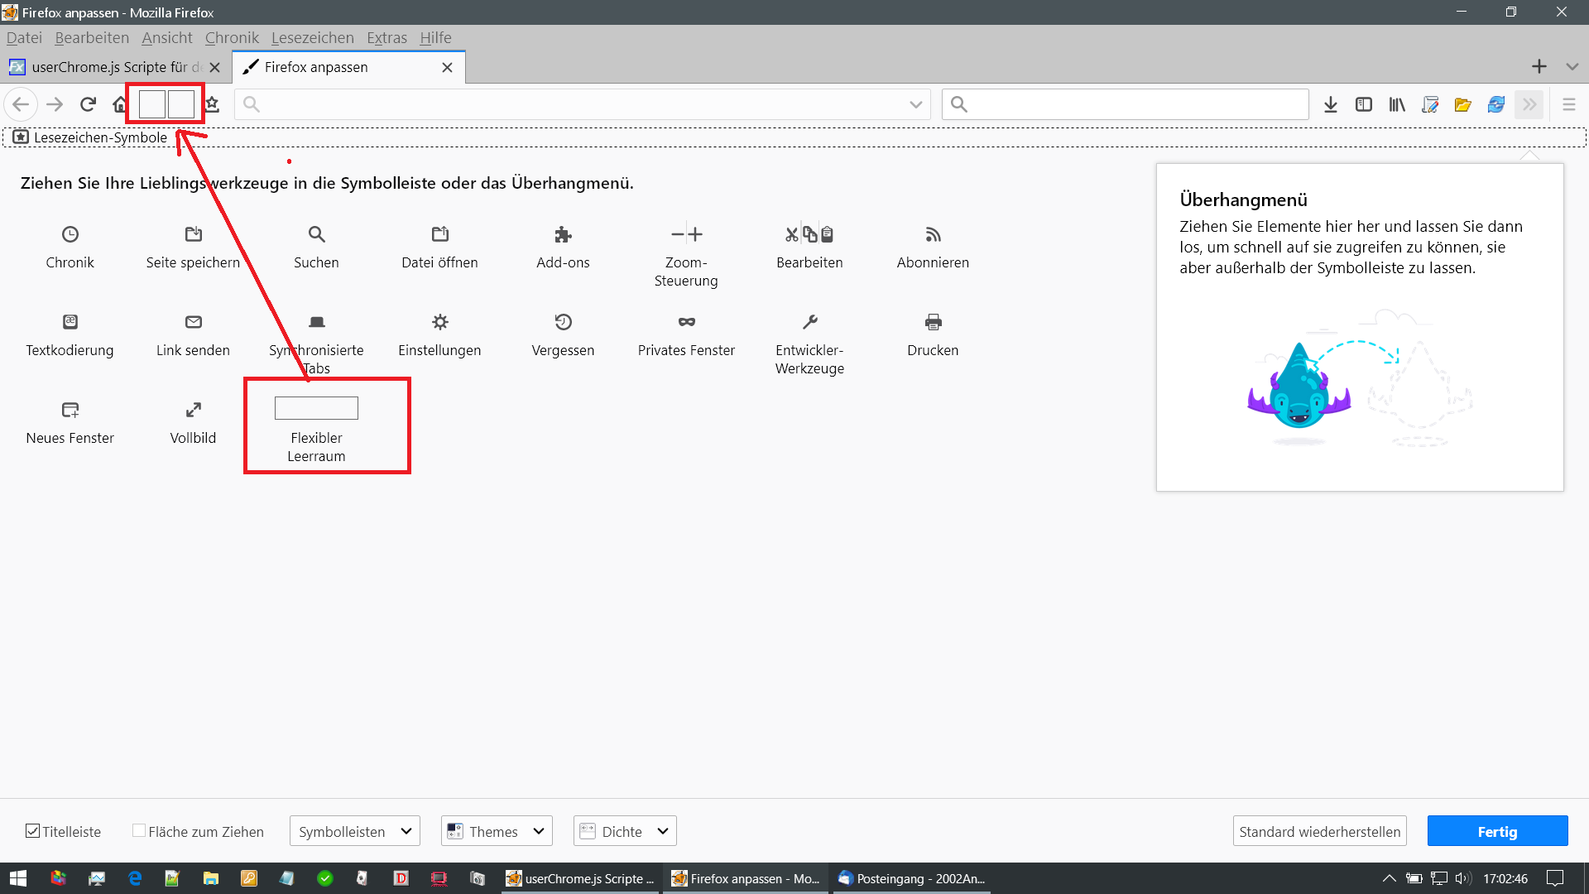Select the Drucken printer icon
1589x894 pixels.
[x=933, y=322]
